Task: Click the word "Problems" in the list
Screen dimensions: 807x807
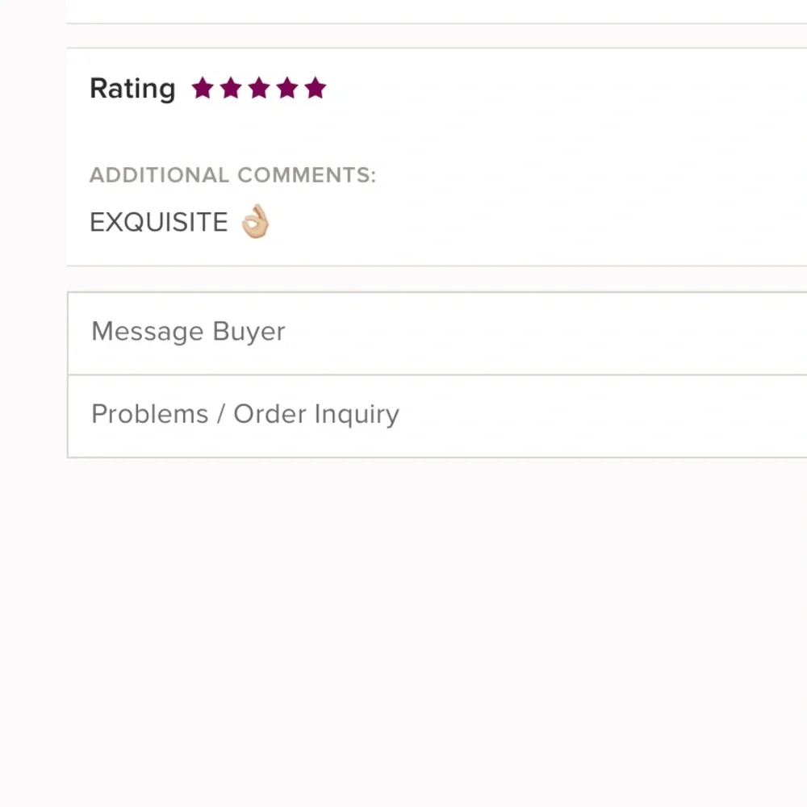Action: coord(149,414)
